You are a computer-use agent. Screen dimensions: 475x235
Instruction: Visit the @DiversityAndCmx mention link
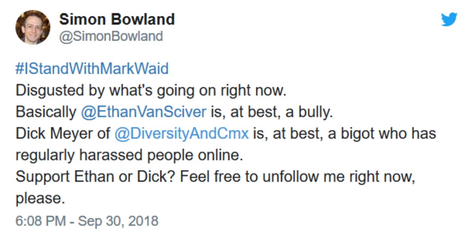(x=182, y=134)
